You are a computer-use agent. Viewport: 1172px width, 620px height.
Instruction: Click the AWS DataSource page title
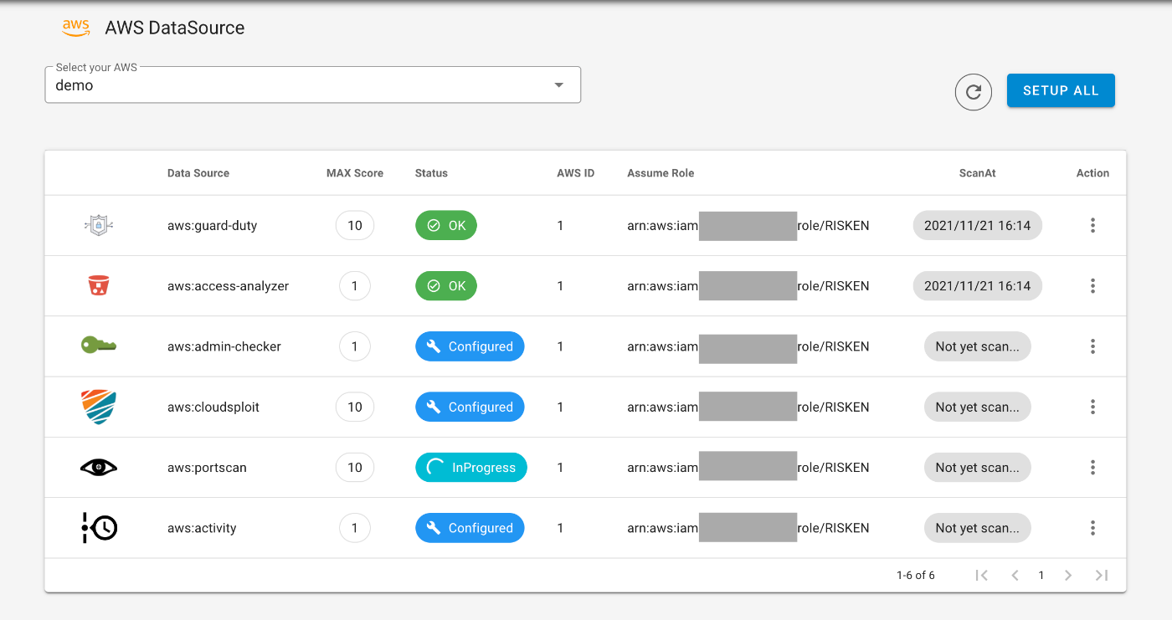[175, 28]
